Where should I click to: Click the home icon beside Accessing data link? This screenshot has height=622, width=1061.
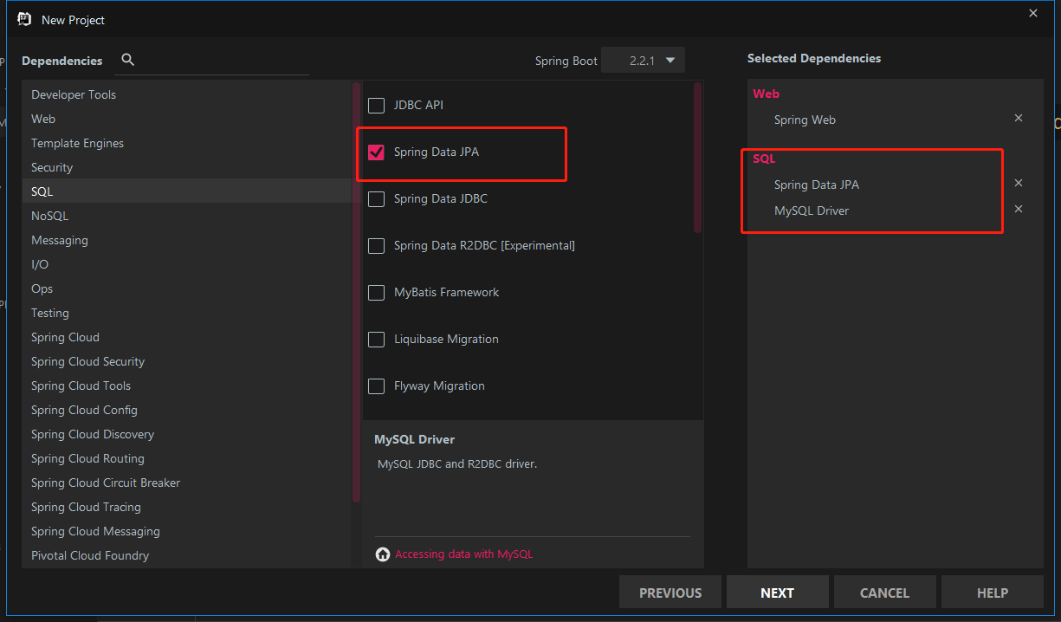pos(383,554)
